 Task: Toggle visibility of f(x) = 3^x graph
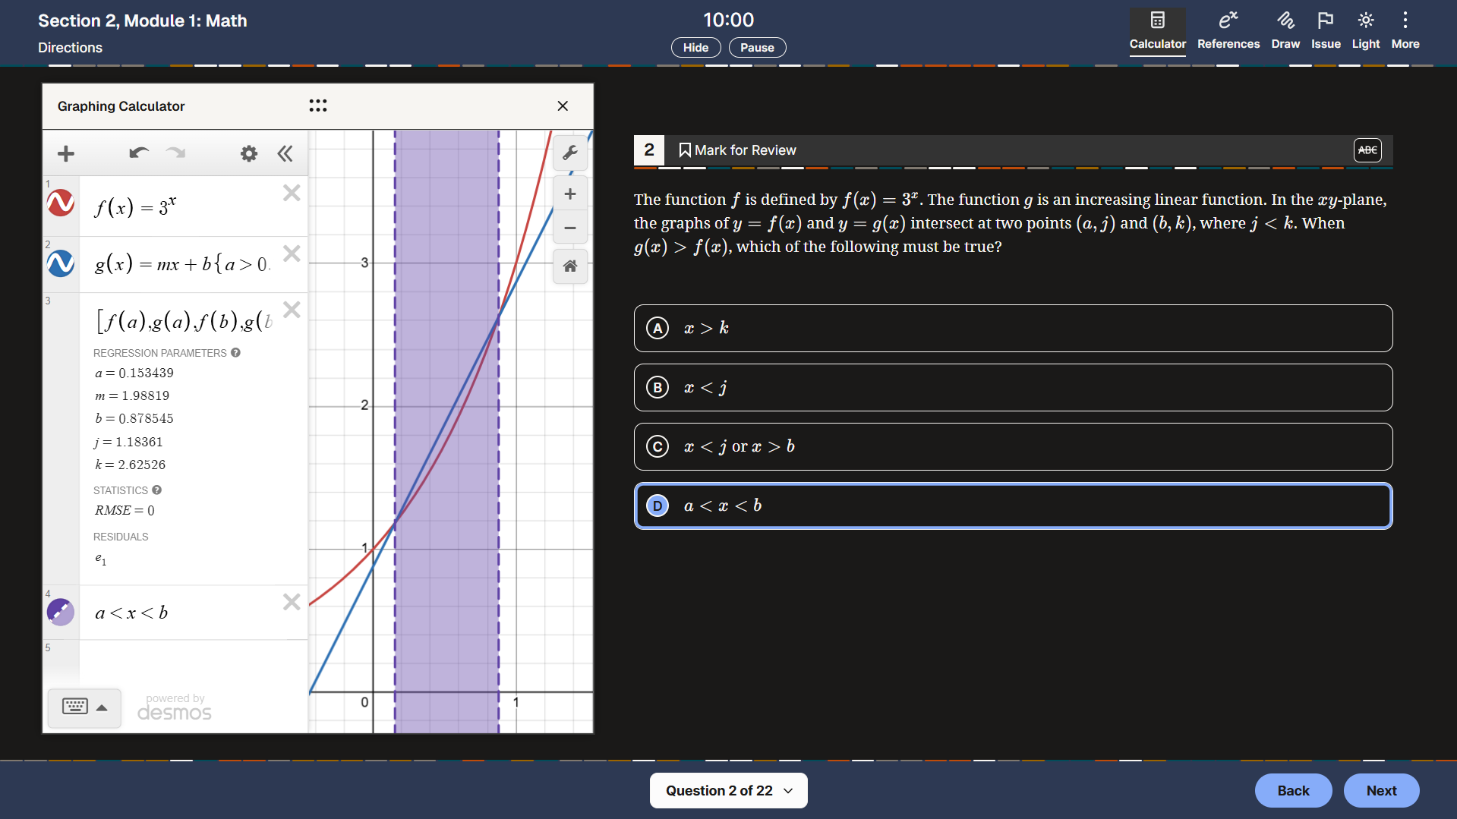(x=61, y=203)
